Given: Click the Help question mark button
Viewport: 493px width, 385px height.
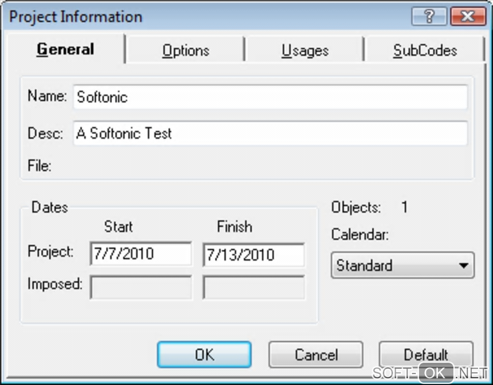Looking at the screenshot, I should [x=429, y=16].
